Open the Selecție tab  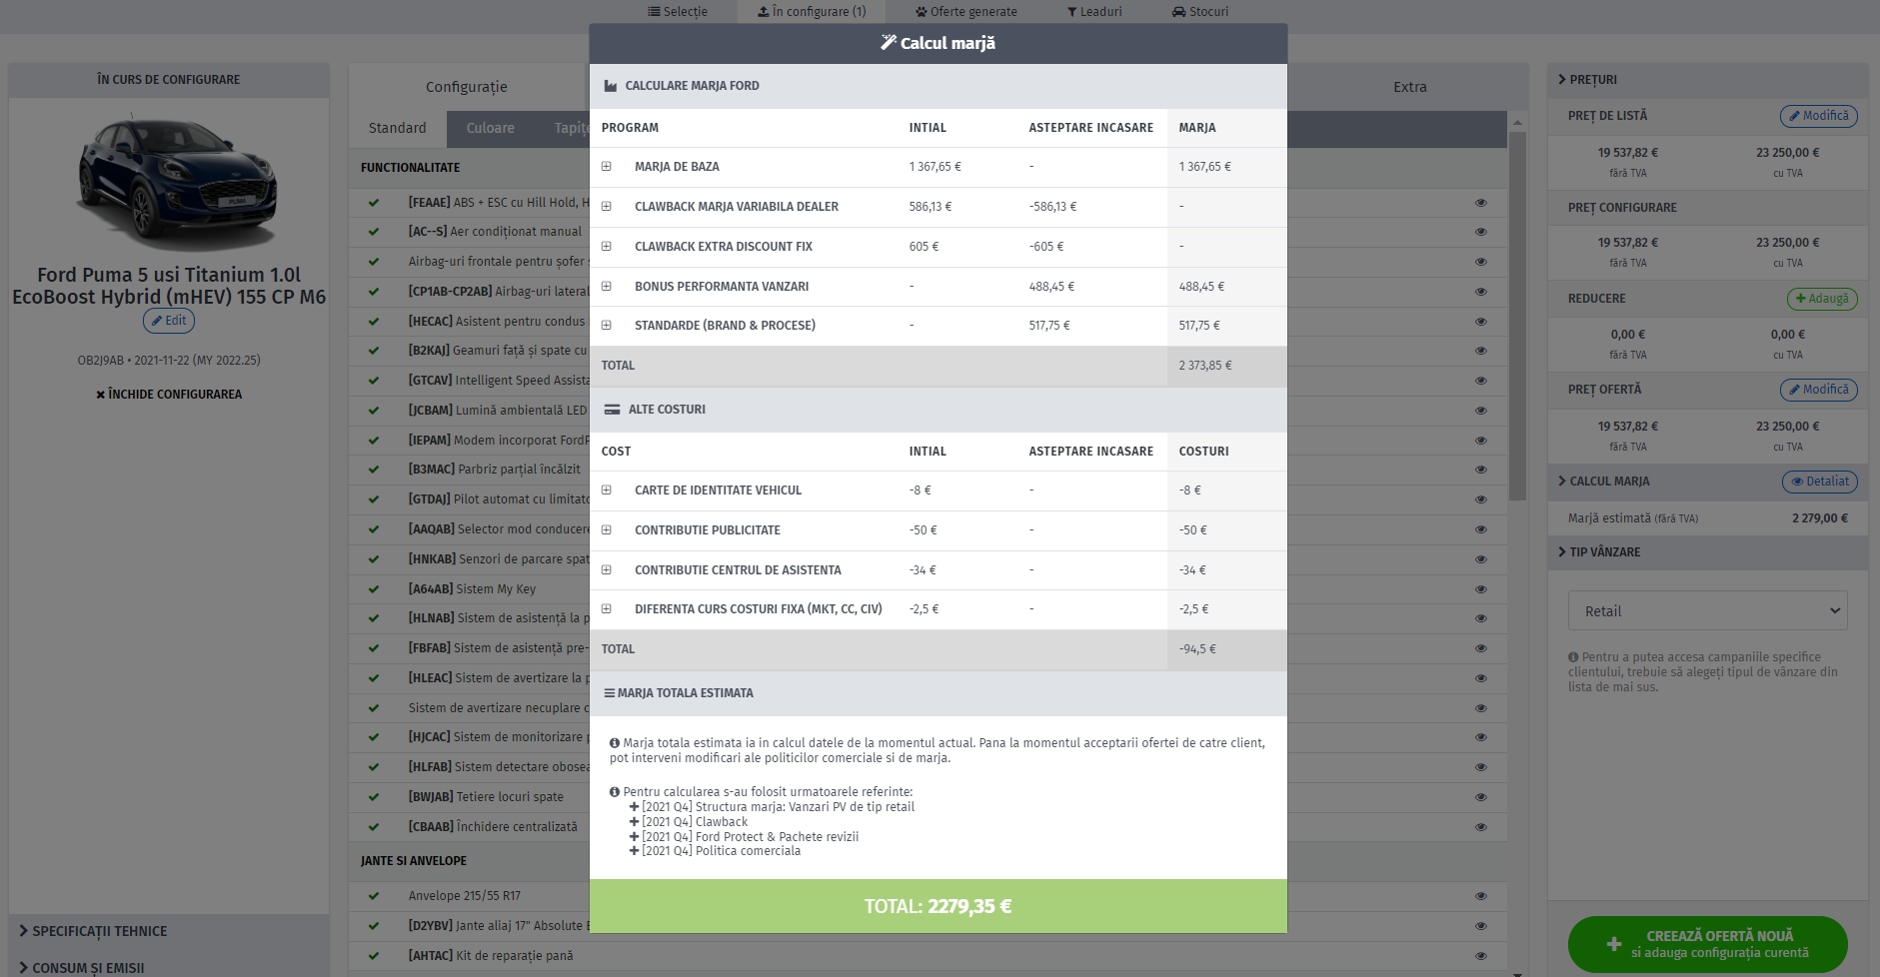click(678, 12)
